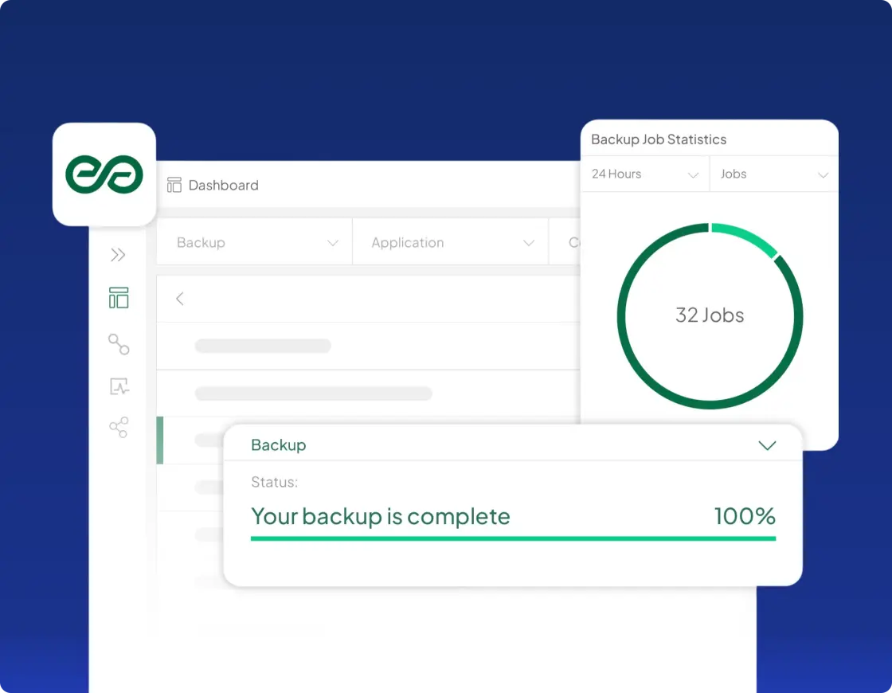The width and height of the screenshot is (892, 693).
Task: Change the 24 Hours time range dropdown
Action: tap(645, 174)
